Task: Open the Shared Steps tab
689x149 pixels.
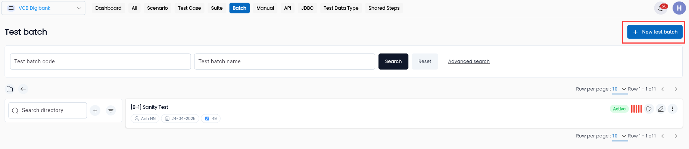Action: tap(384, 8)
